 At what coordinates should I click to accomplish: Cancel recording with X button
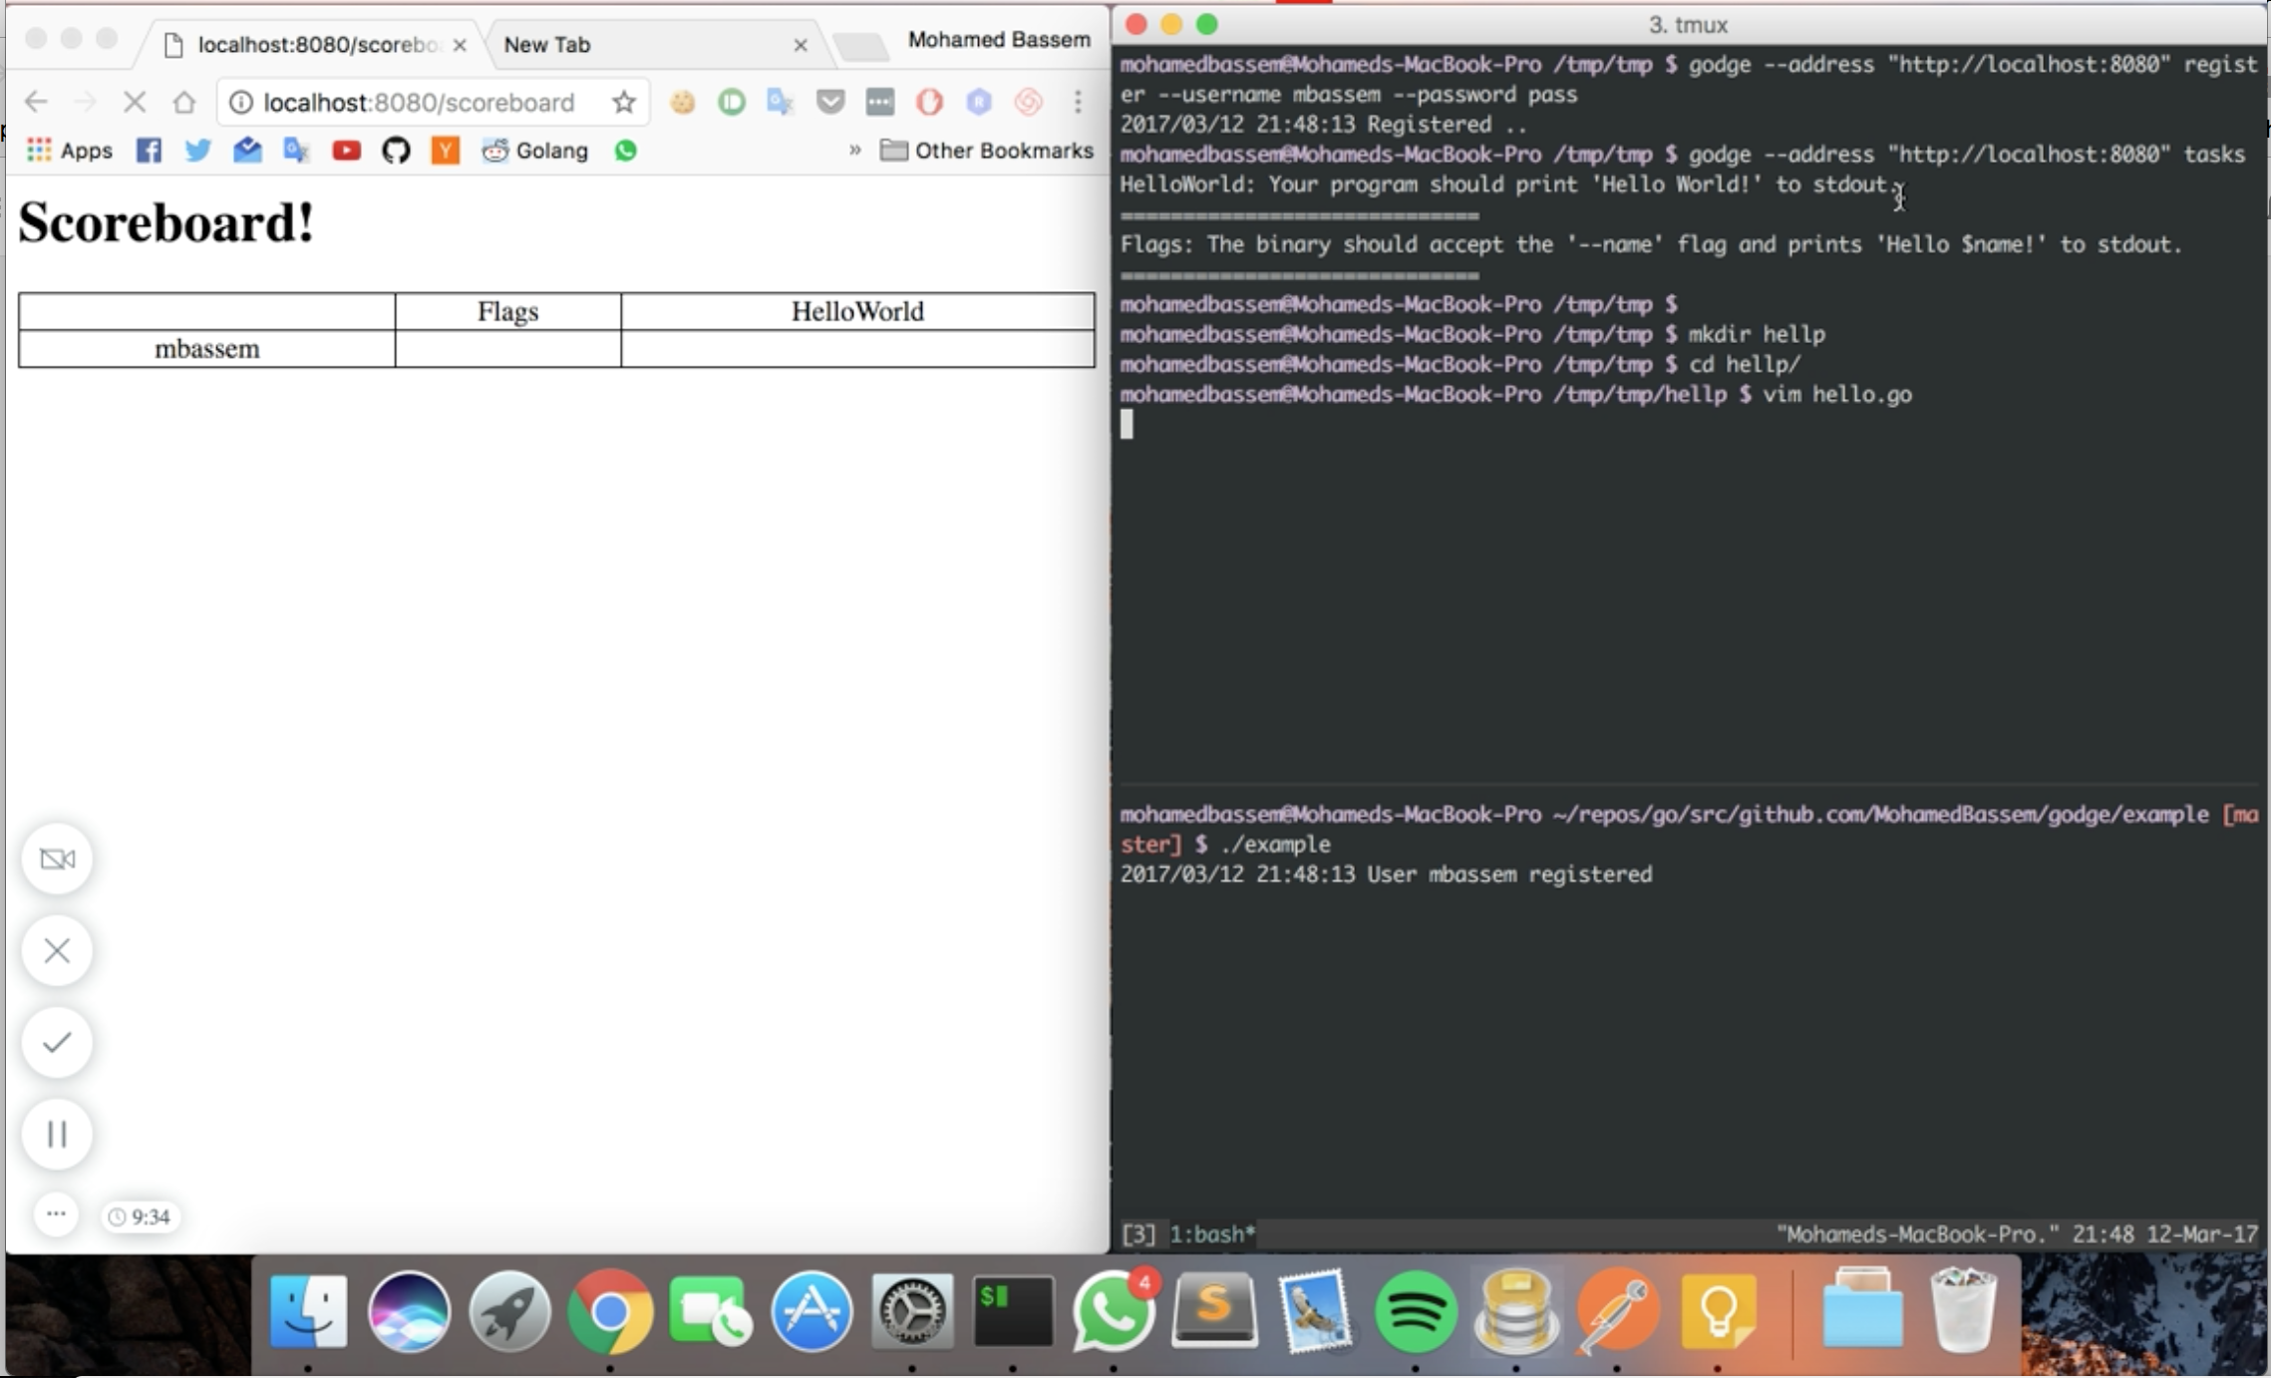[x=57, y=950]
